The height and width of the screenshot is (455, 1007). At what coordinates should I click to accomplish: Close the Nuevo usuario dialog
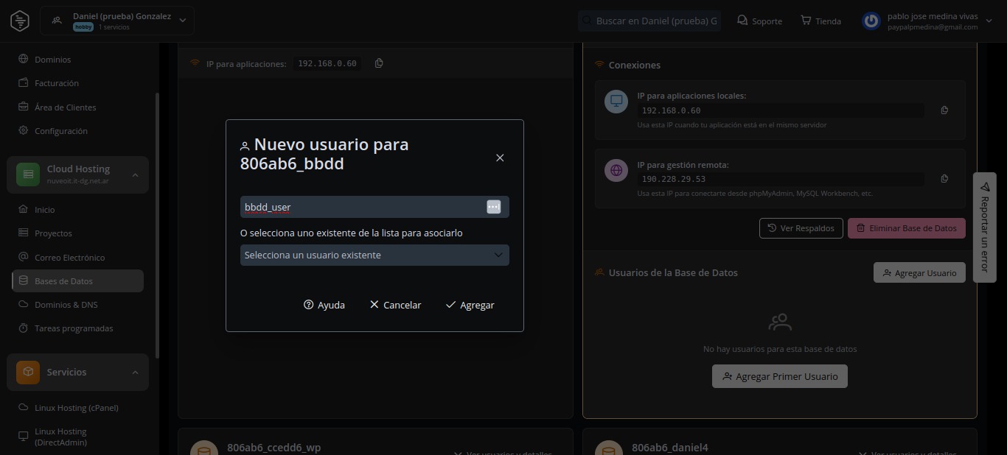[x=500, y=158]
